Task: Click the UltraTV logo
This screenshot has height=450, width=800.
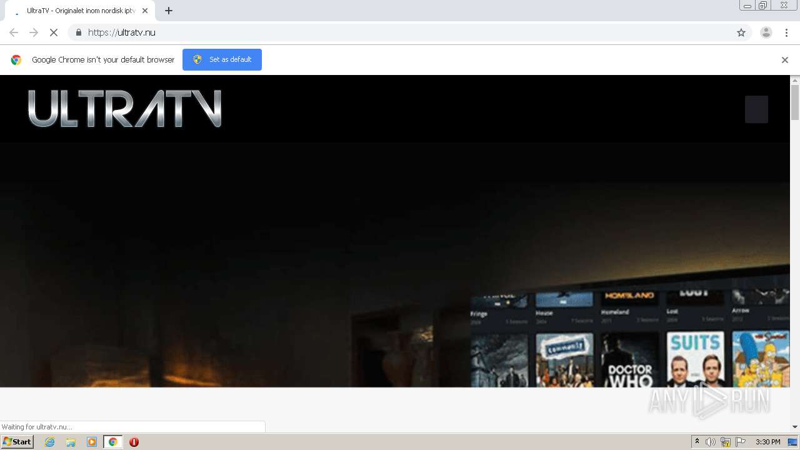Action: click(125, 109)
